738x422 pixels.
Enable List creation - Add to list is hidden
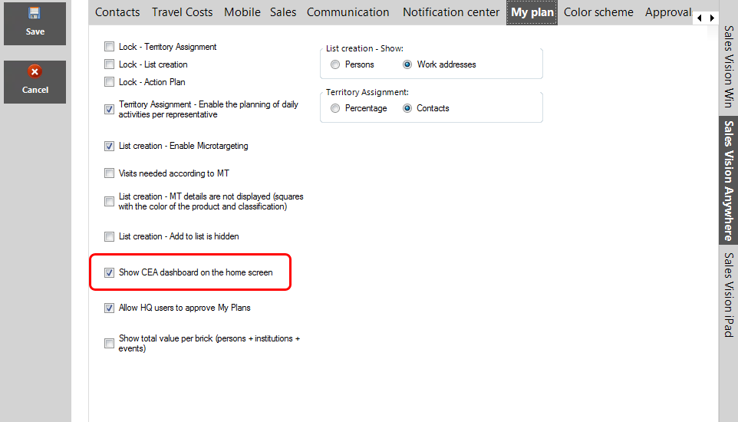[x=109, y=237]
